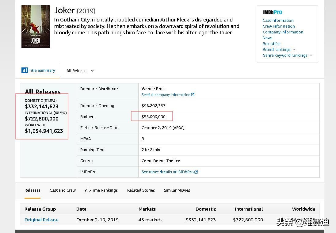
Task: Open the Cast and Crew tab
Action: coord(63,190)
